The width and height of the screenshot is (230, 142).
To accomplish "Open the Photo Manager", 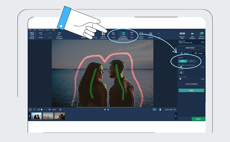I will [201, 36].
